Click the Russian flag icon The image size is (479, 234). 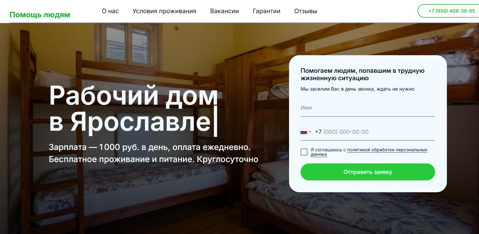[304, 132]
